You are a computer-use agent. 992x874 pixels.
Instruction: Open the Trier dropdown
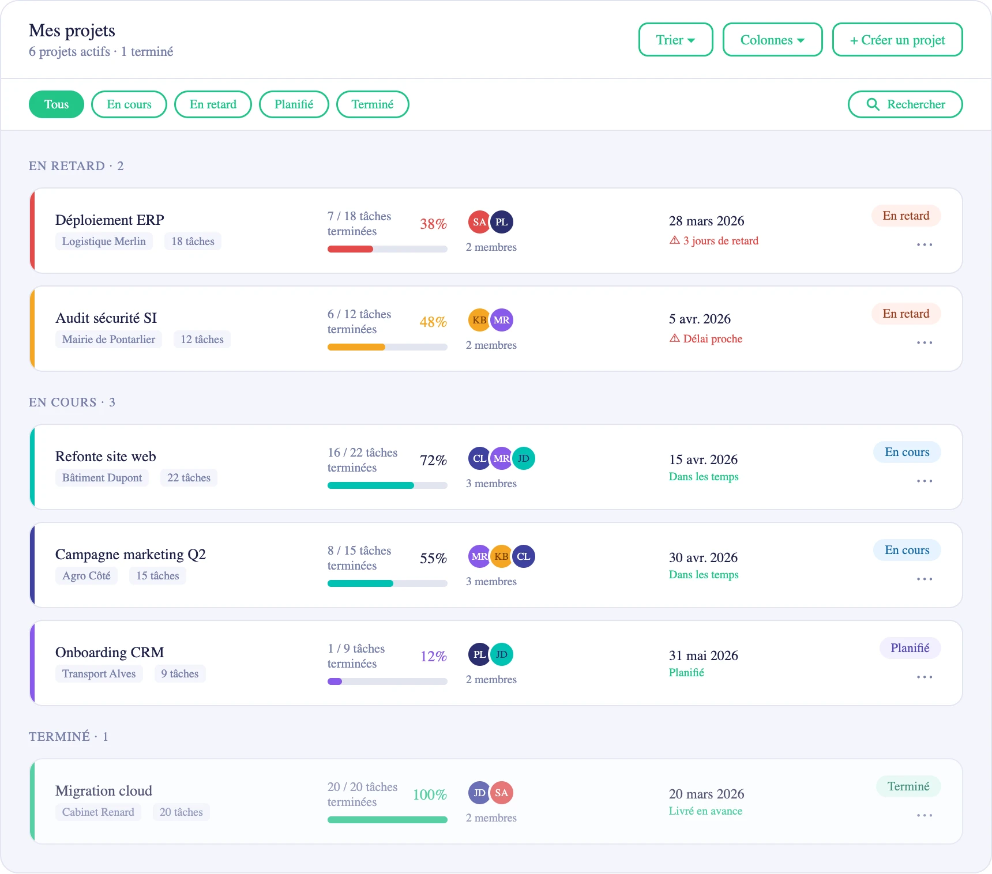(x=675, y=39)
